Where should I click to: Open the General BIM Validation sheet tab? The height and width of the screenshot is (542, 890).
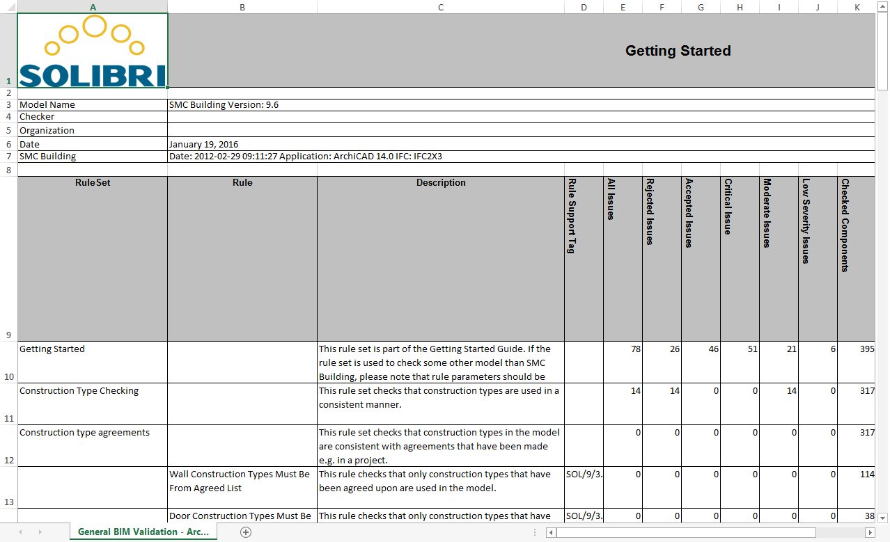pos(143,532)
